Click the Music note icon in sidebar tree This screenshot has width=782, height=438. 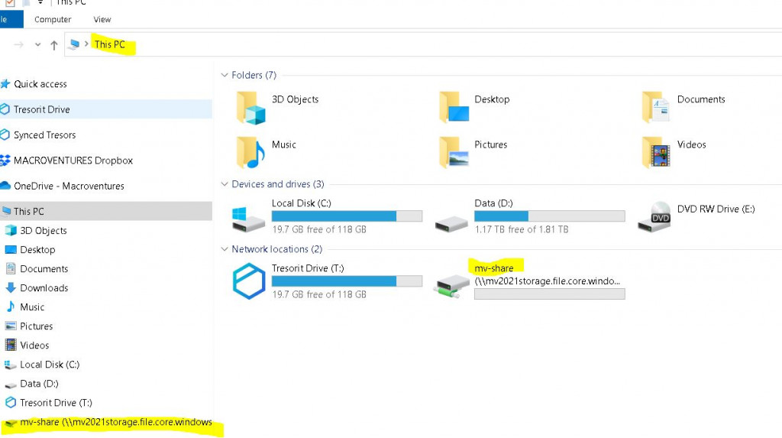point(11,307)
